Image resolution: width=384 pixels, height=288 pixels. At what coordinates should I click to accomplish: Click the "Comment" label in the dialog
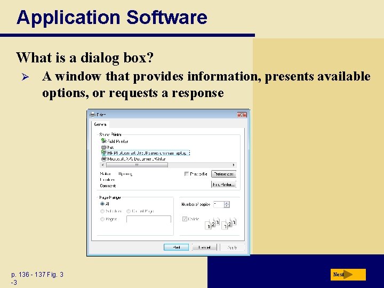(108, 186)
